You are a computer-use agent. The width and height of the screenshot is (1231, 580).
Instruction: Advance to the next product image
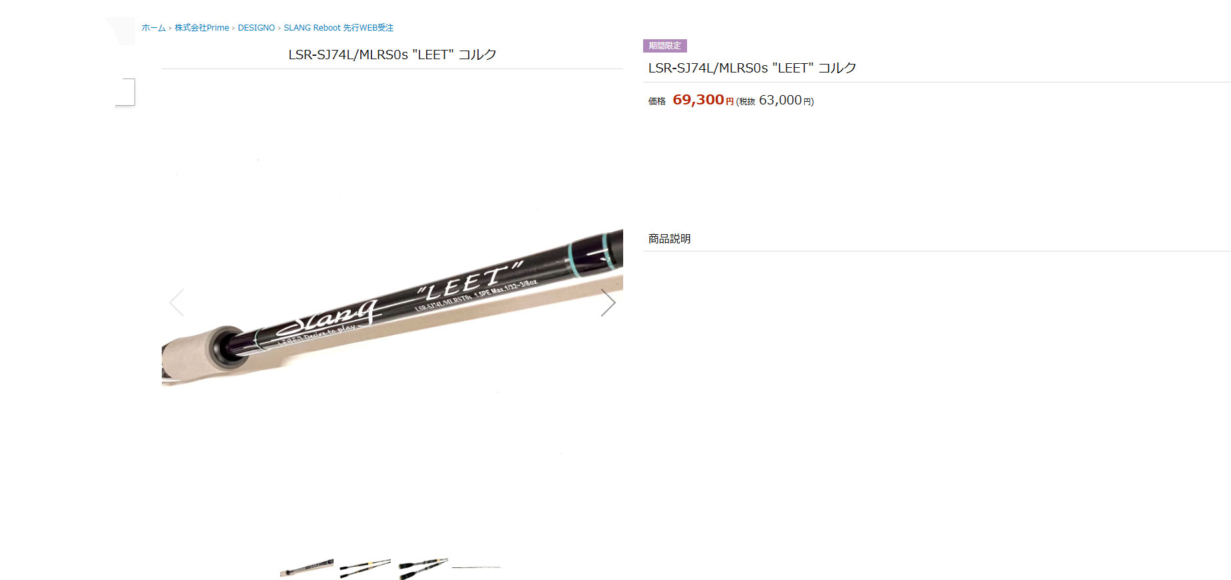608,303
